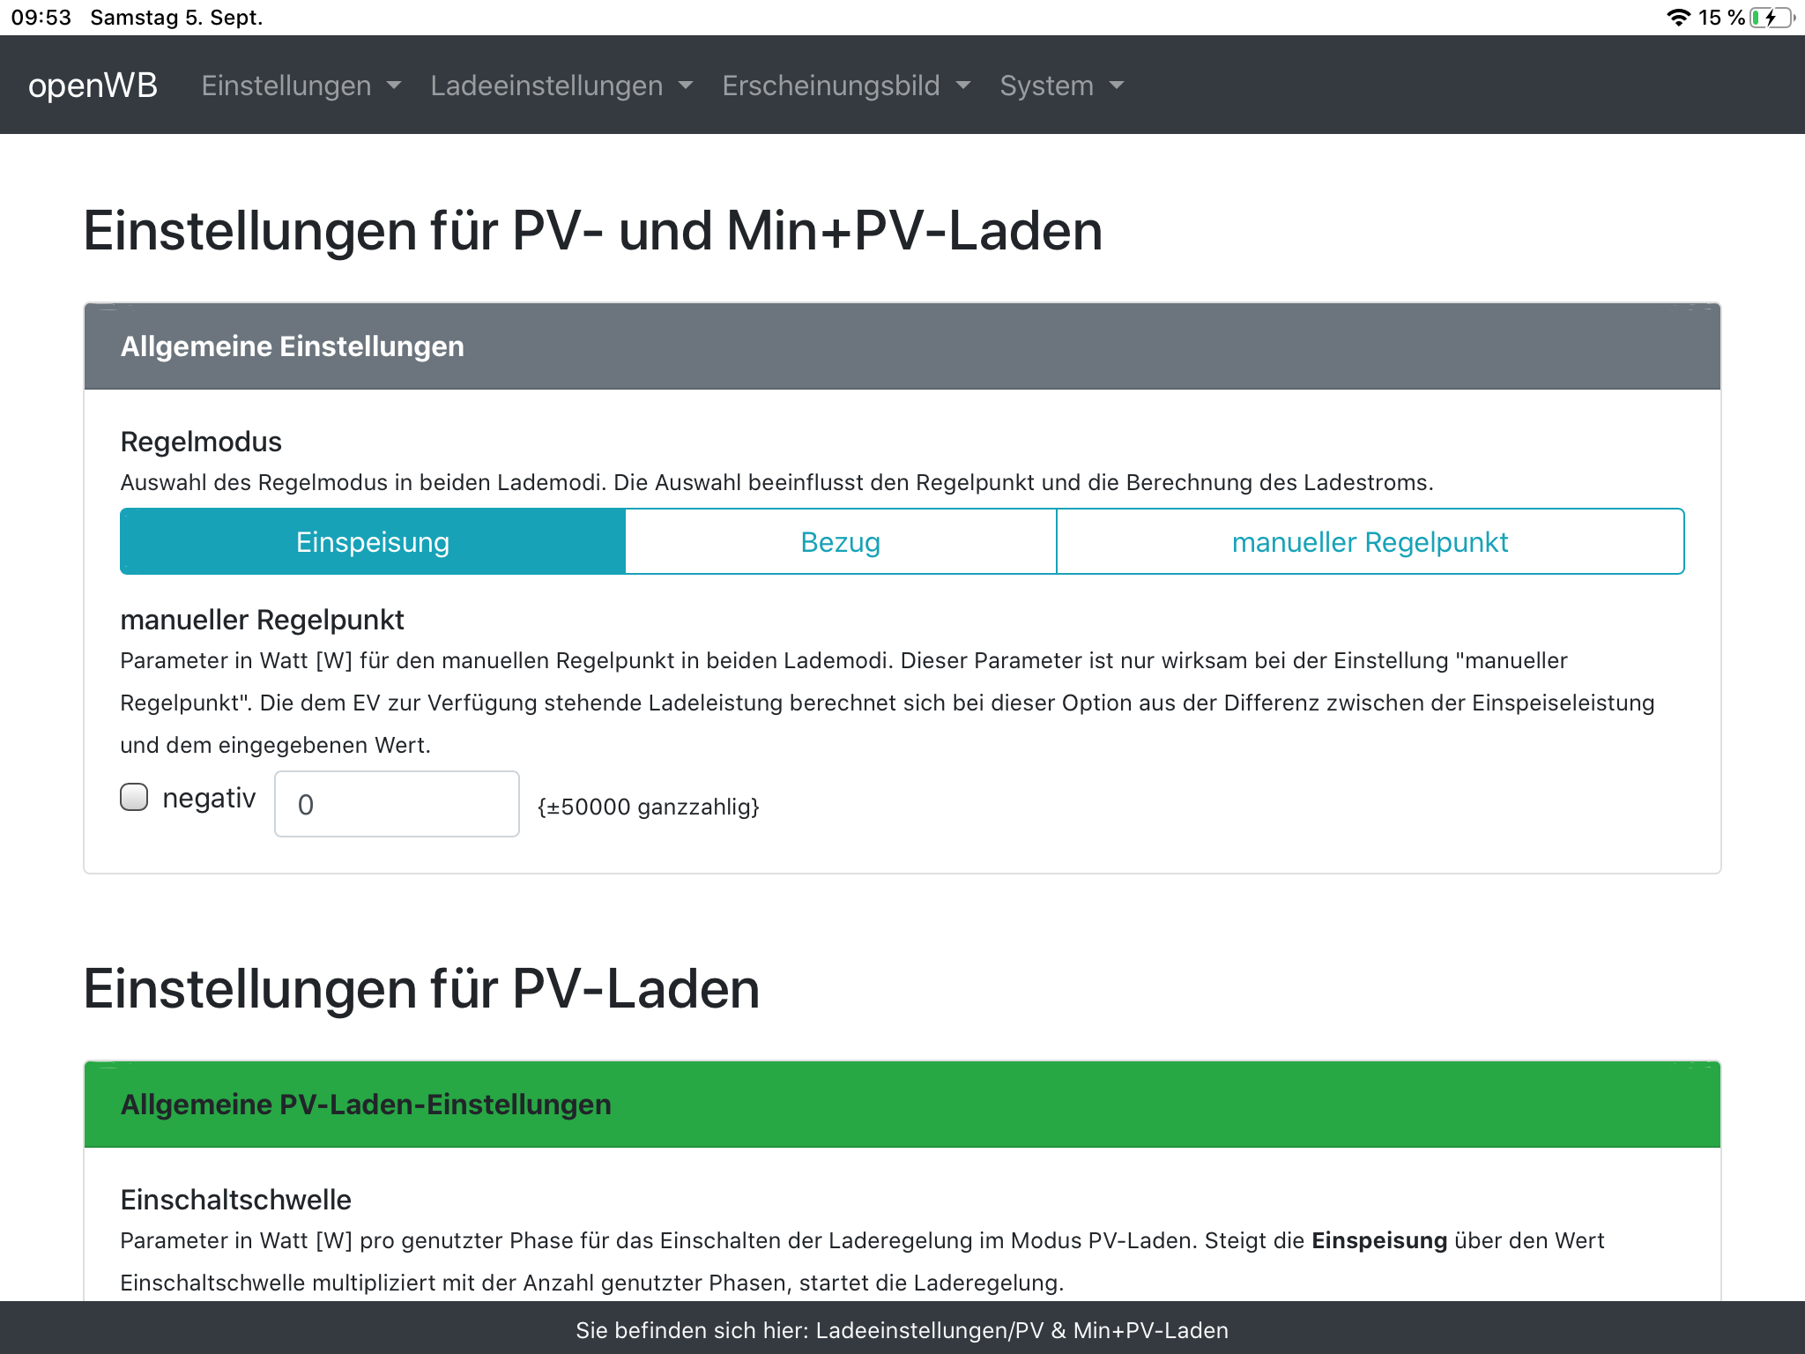Click the Allgemeine PV-Laden-Einstellungen green header
Image resolution: width=1805 pixels, height=1354 pixels.
click(x=902, y=1105)
